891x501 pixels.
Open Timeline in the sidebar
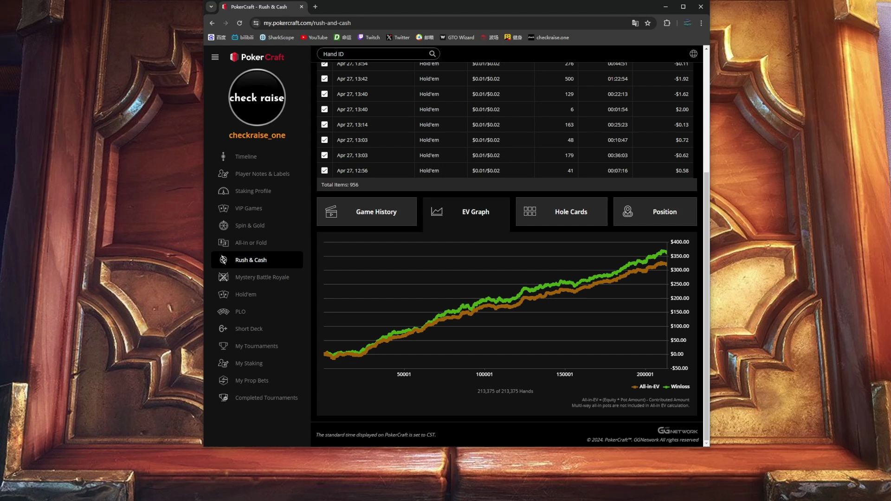(x=245, y=157)
